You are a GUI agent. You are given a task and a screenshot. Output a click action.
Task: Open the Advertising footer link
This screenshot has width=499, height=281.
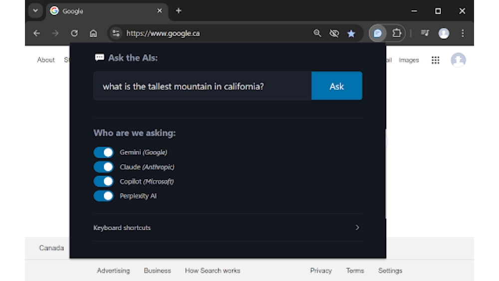(113, 271)
